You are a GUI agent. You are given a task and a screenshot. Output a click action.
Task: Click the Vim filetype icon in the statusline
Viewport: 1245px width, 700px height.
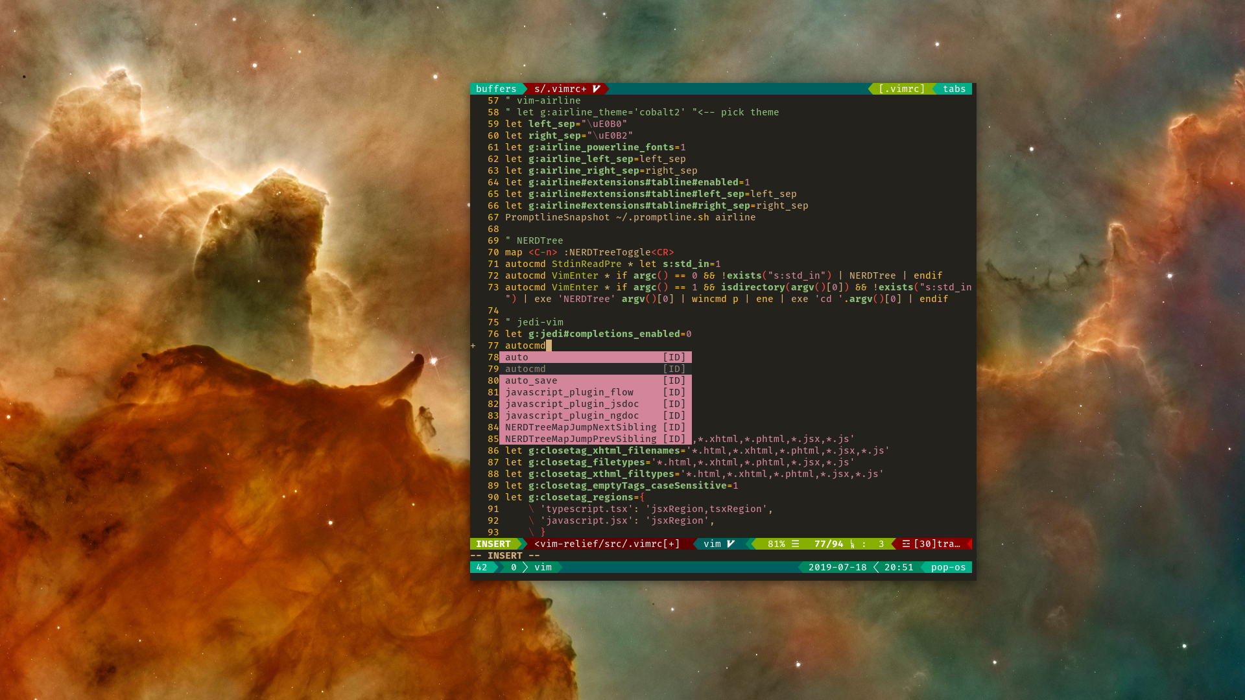731,544
